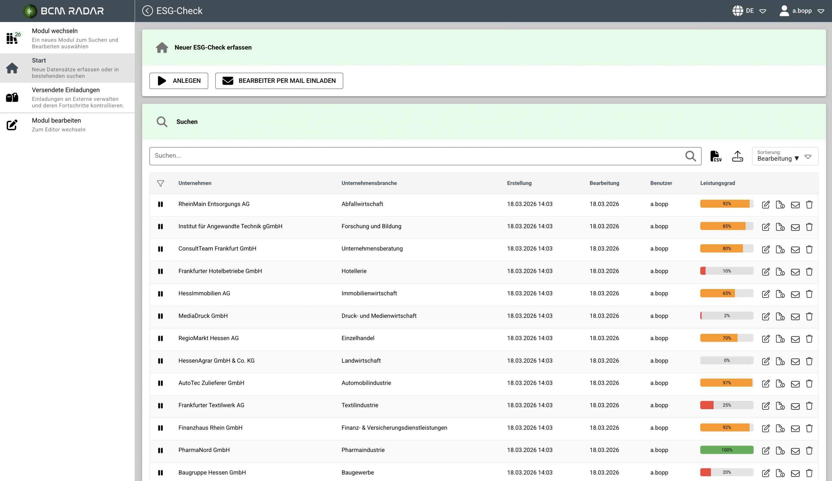Open Versendete Einladungen from the sidebar

pyautogui.click(x=65, y=97)
